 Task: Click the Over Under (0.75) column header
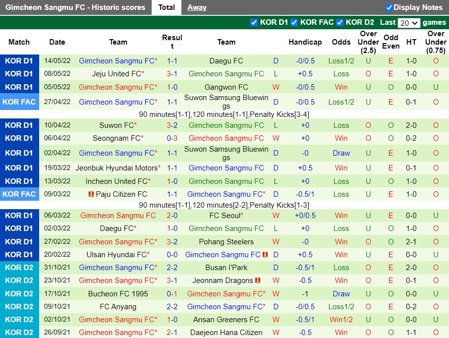[x=436, y=42]
